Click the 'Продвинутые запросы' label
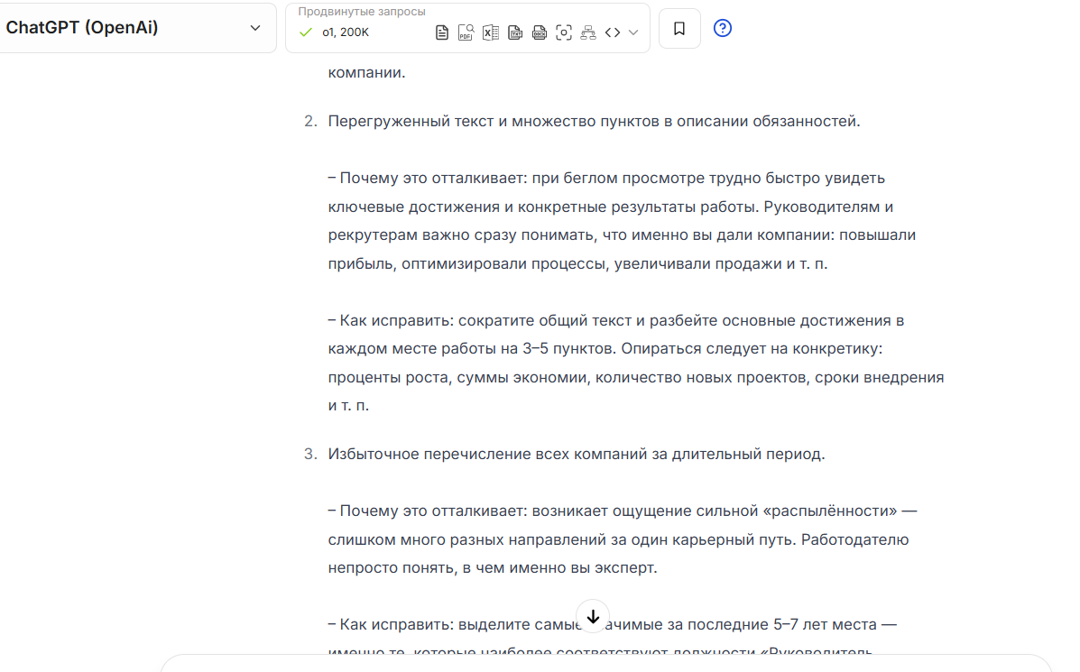The width and height of the screenshot is (1080, 672). 362,12
